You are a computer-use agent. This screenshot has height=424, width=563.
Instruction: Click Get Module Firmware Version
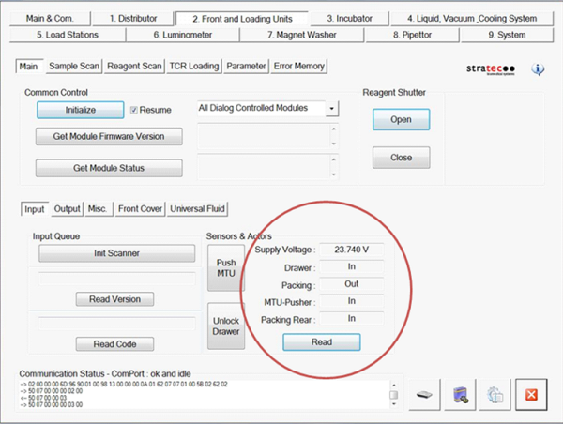(109, 137)
